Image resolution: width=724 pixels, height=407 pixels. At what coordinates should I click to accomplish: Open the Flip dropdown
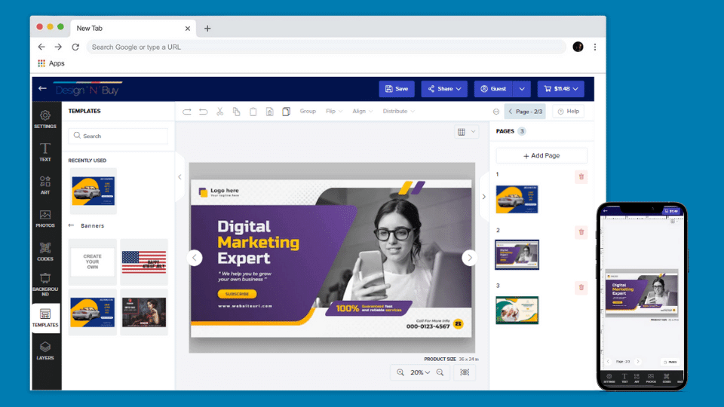[334, 112]
